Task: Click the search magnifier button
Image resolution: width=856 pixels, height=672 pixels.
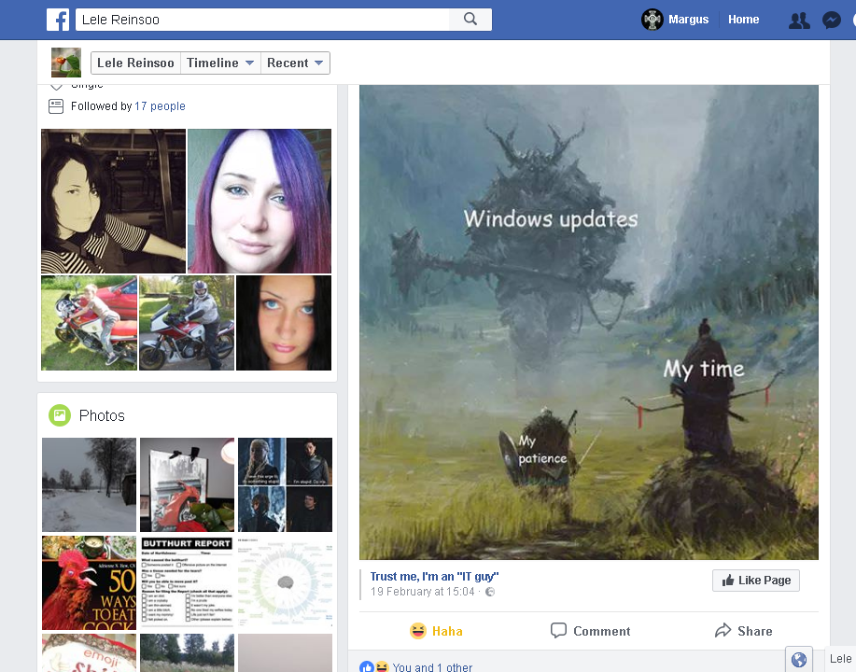Action: coord(470,20)
